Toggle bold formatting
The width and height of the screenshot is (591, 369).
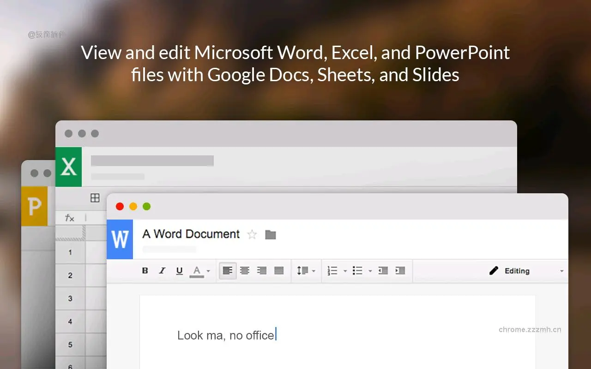(145, 271)
